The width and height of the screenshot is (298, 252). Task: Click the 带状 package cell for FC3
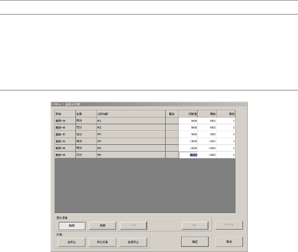[x=86, y=134]
